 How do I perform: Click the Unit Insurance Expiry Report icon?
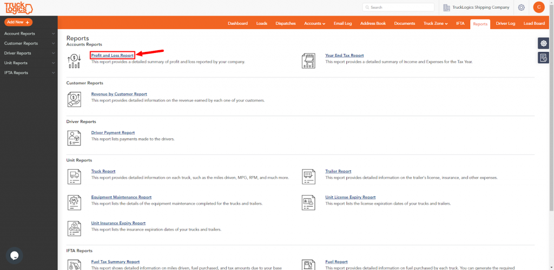(74, 228)
